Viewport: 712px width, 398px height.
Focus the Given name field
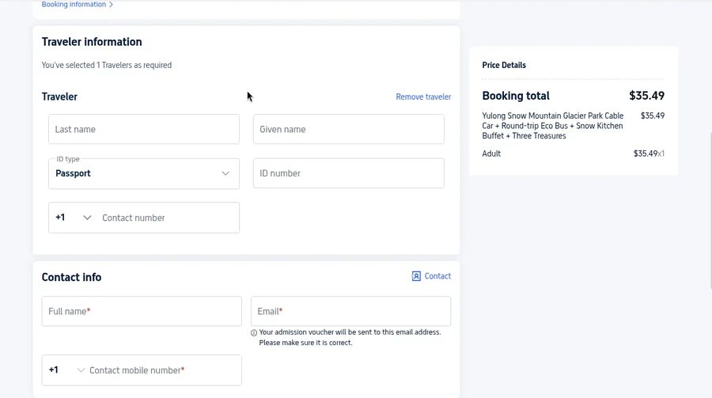[x=349, y=129]
